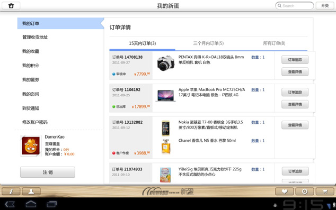Screen dimensions: 336x210
Task: Click the YiBeiSig 225g product title
Action: [210, 172]
